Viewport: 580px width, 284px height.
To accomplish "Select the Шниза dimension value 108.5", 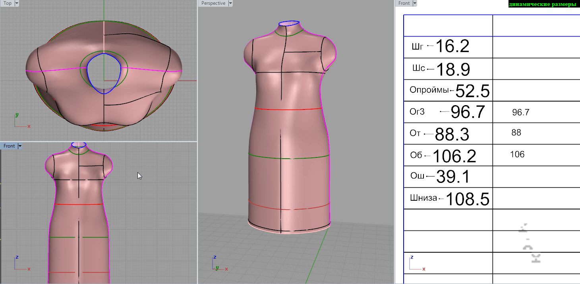I will (467, 199).
